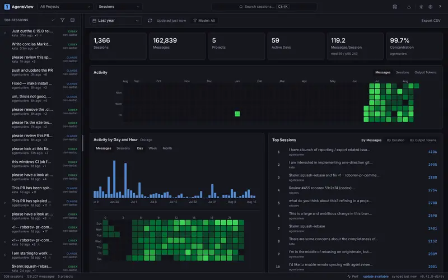This screenshot has width=448, height=280.
Task: Click the v0.41.0-dirty version label
Action: [x=432, y=276]
